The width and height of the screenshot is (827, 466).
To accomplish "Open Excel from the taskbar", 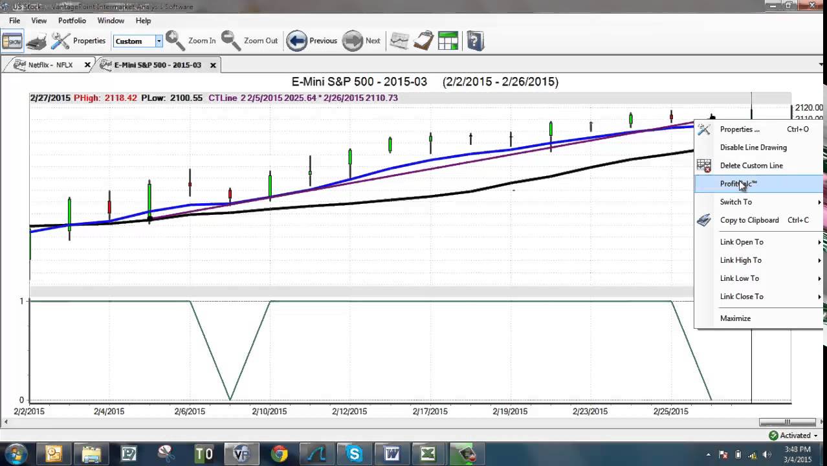I will click(428, 454).
